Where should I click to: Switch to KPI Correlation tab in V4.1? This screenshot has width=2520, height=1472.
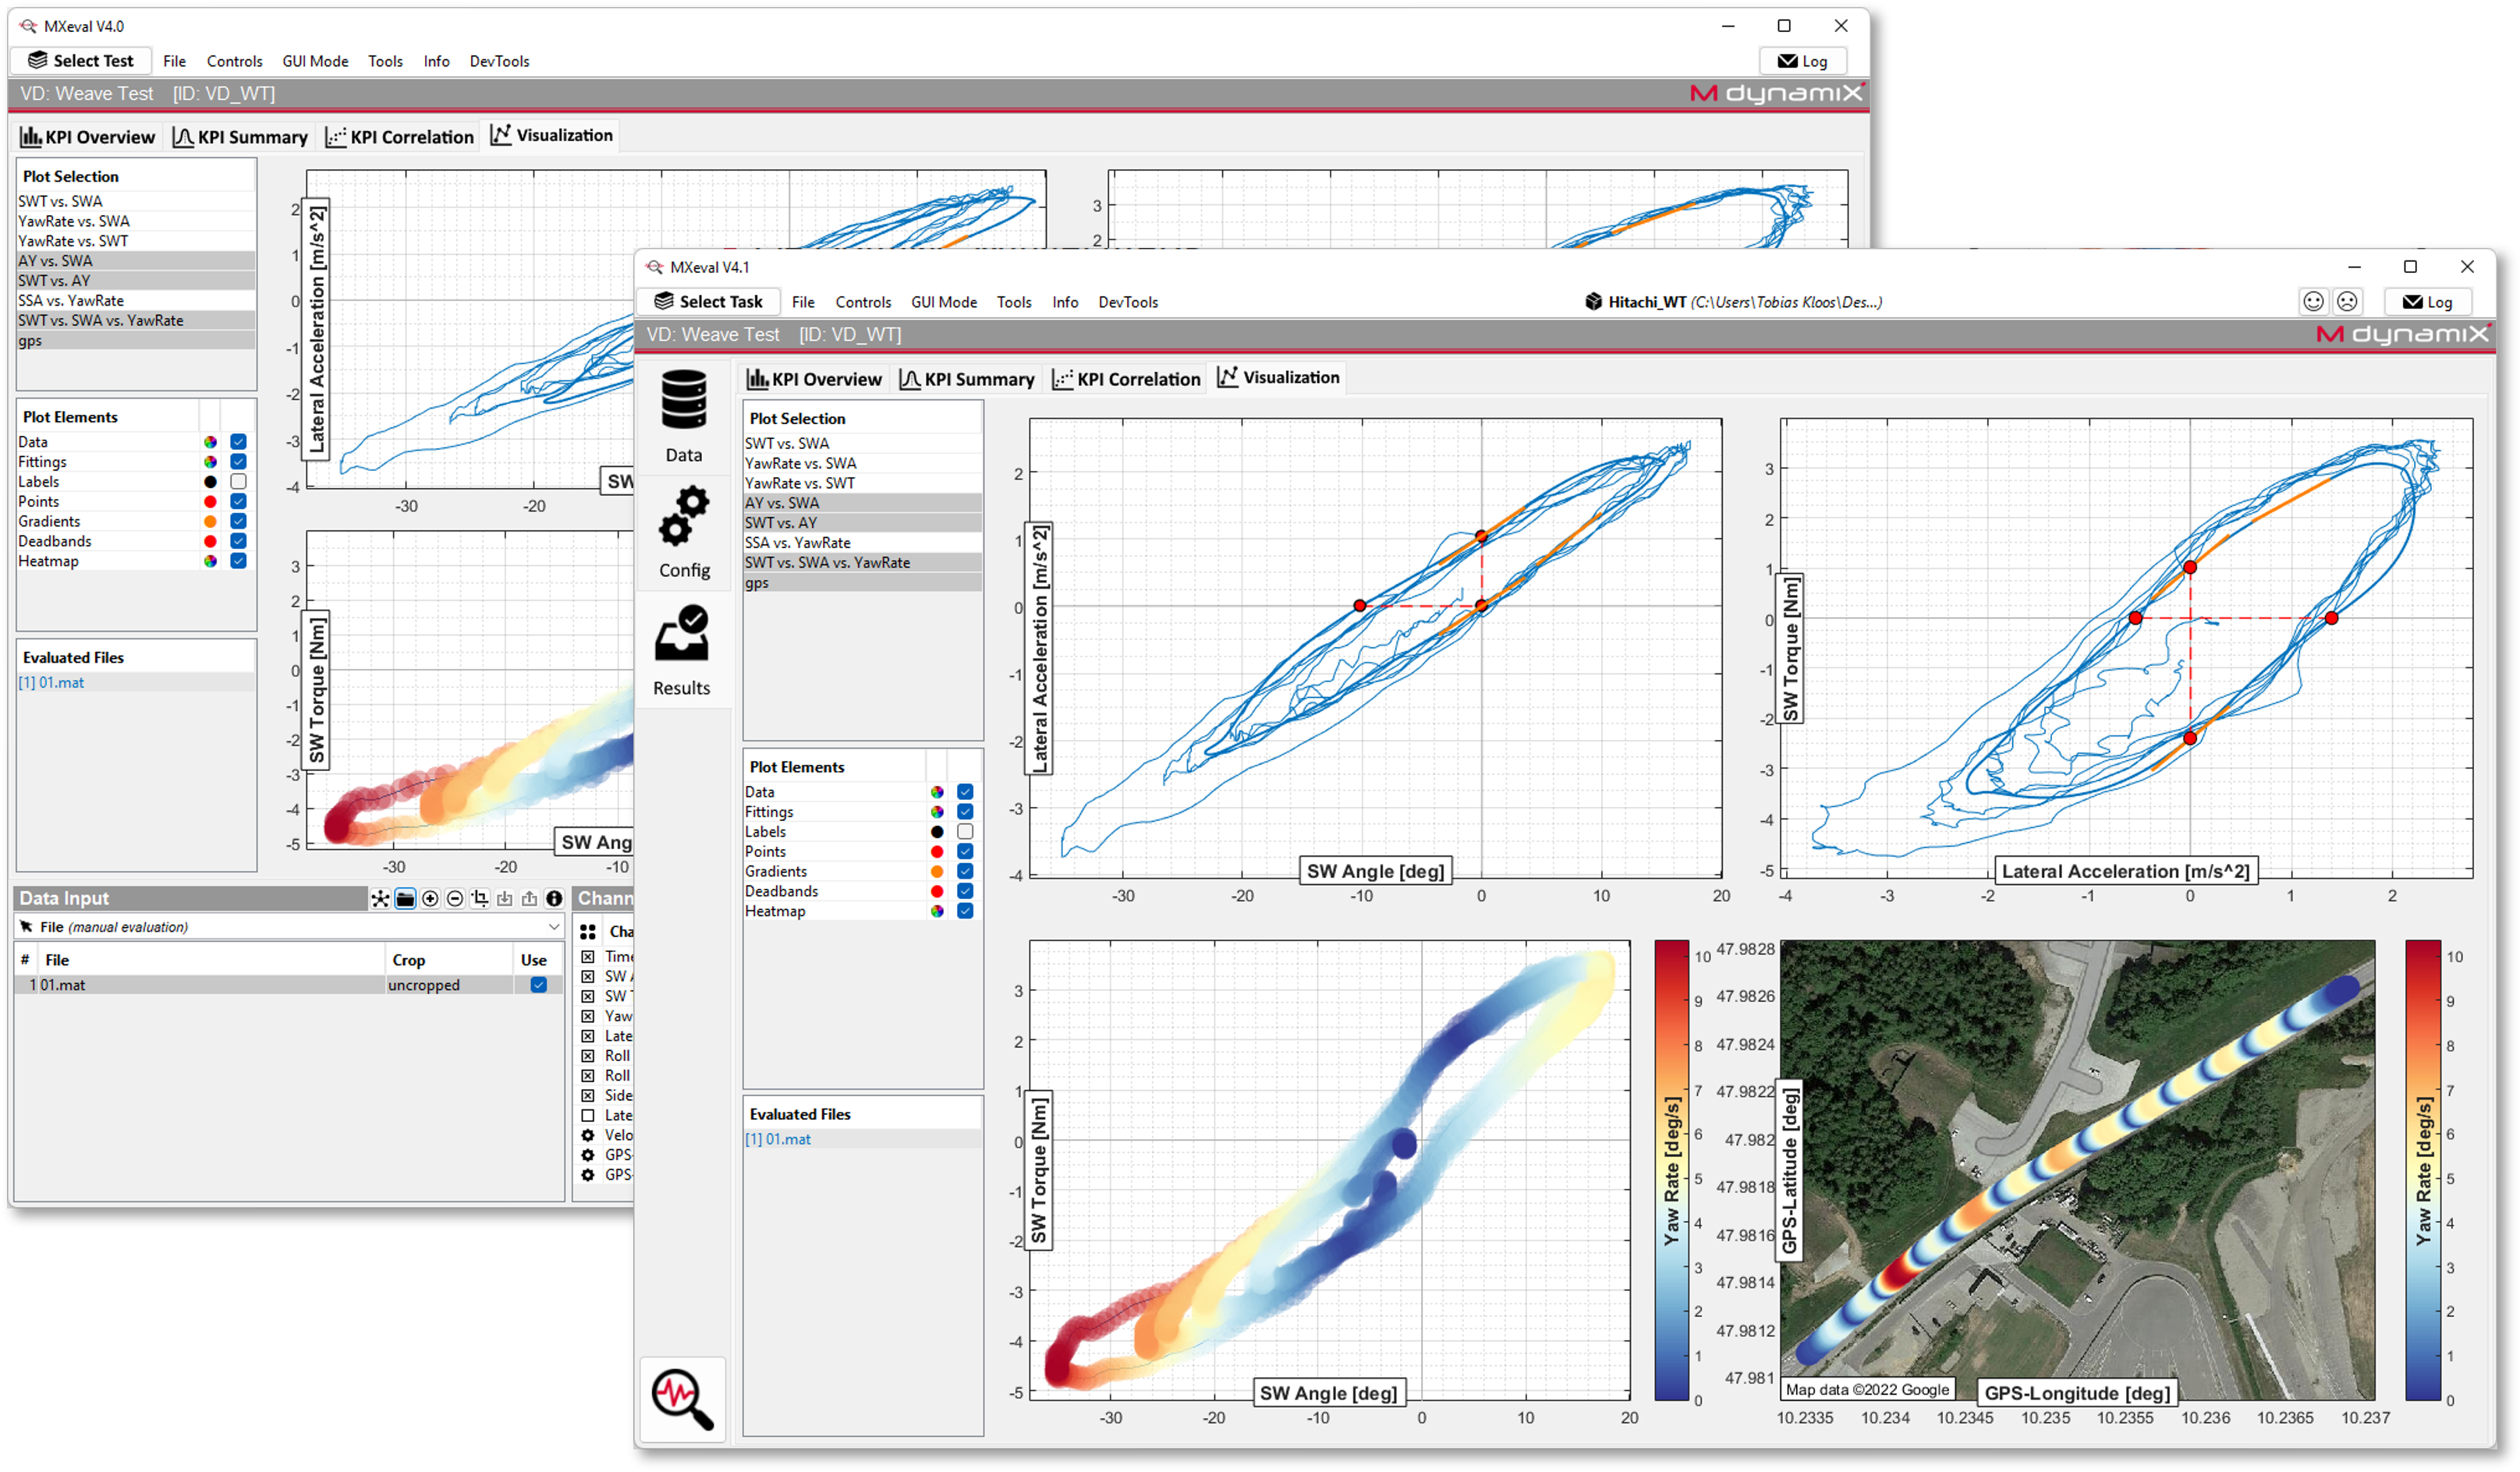(x=1126, y=380)
